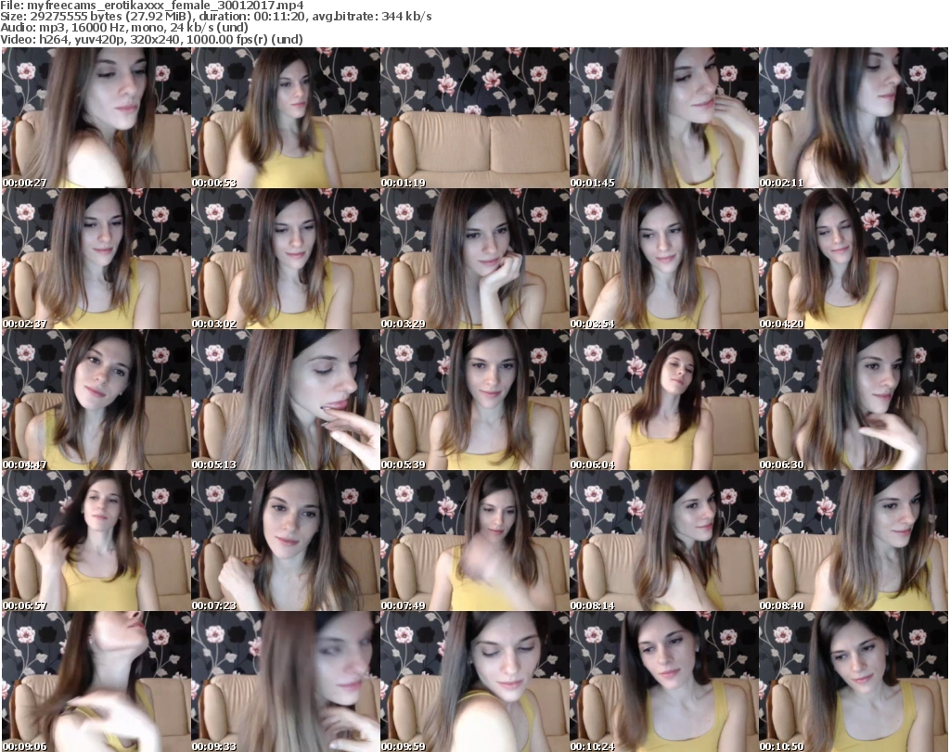Select the thumbnail stamped 00:03:29
Viewport: 950px width, 752px height.
click(x=475, y=259)
